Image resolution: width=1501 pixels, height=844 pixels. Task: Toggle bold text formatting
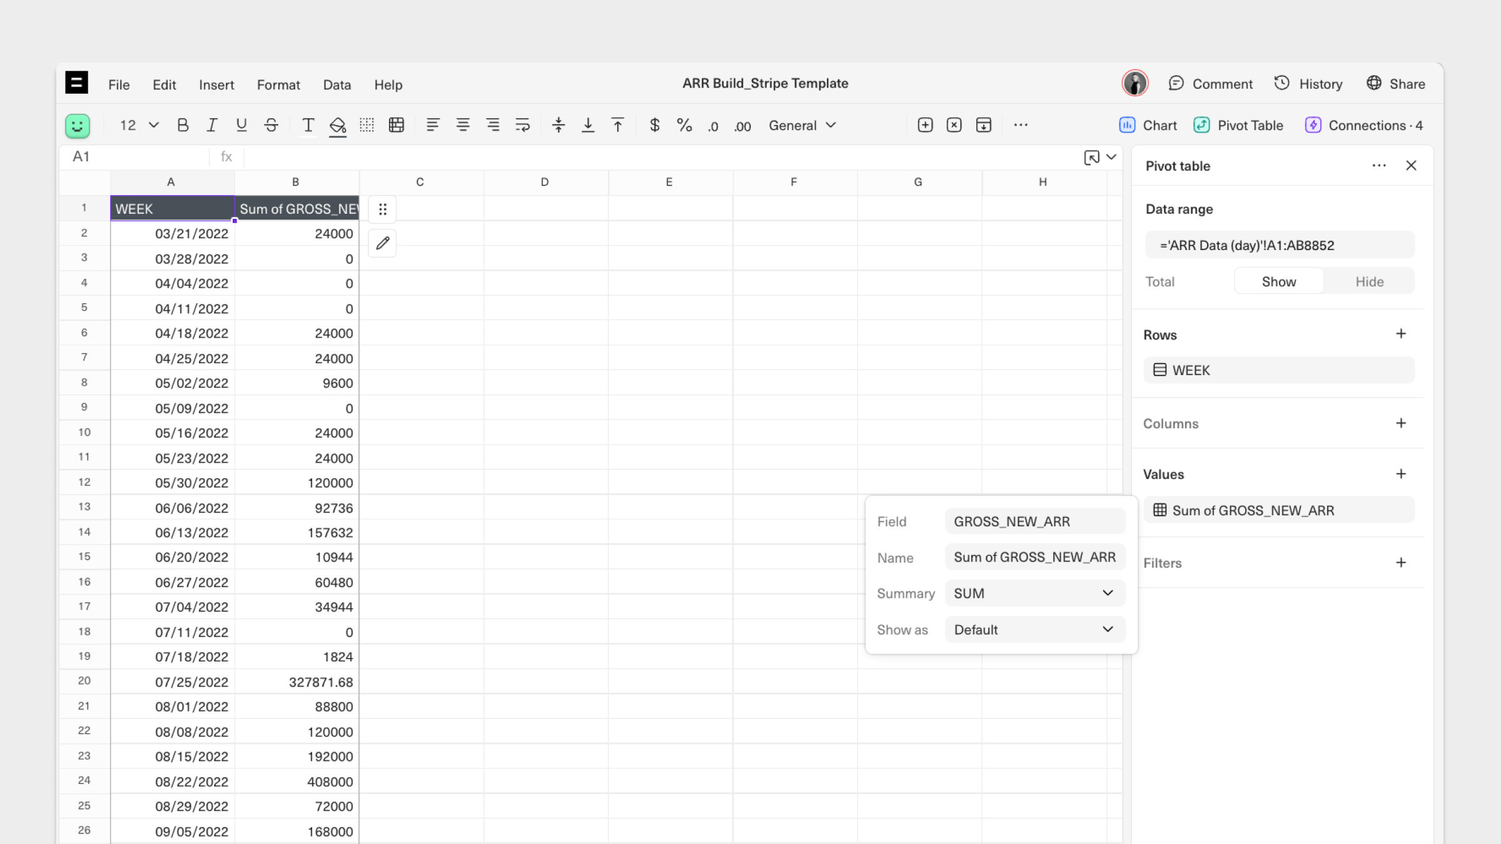[x=183, y=125]
